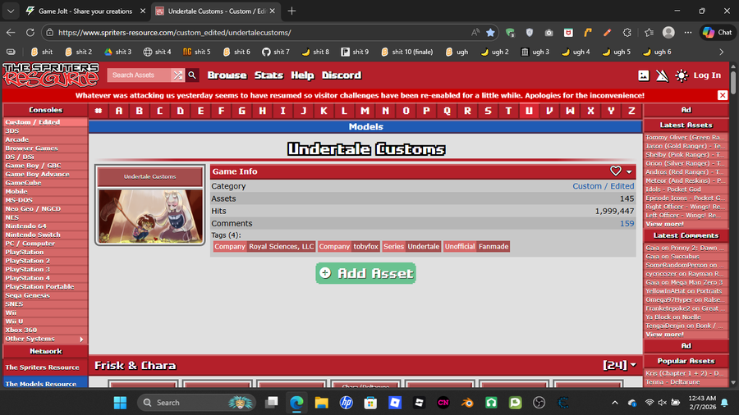Click the bookmark star in address bar

(x=491, y=33)
